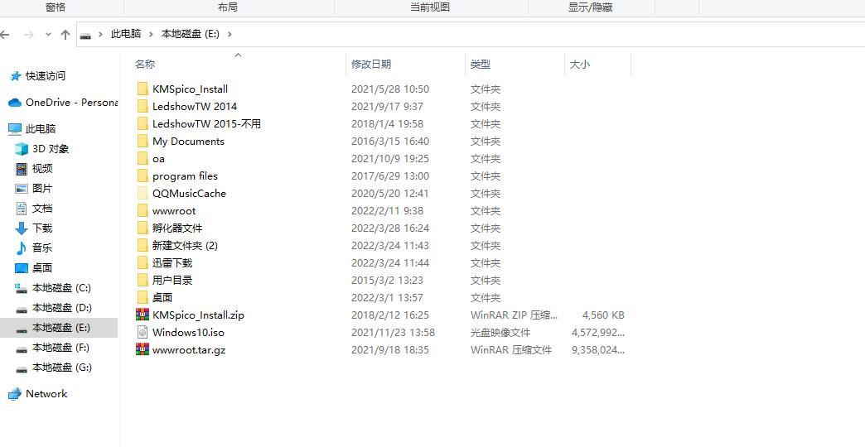Sort the list by the 名称 column
Viewport: 865px width, 447px height.
(145, 64)
